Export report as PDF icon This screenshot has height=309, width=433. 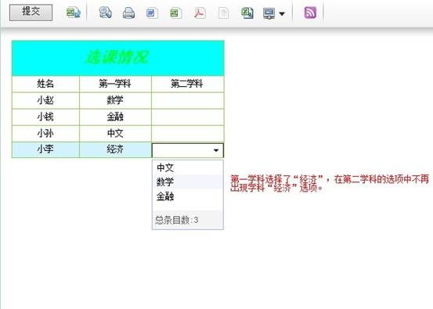point(200,13)
